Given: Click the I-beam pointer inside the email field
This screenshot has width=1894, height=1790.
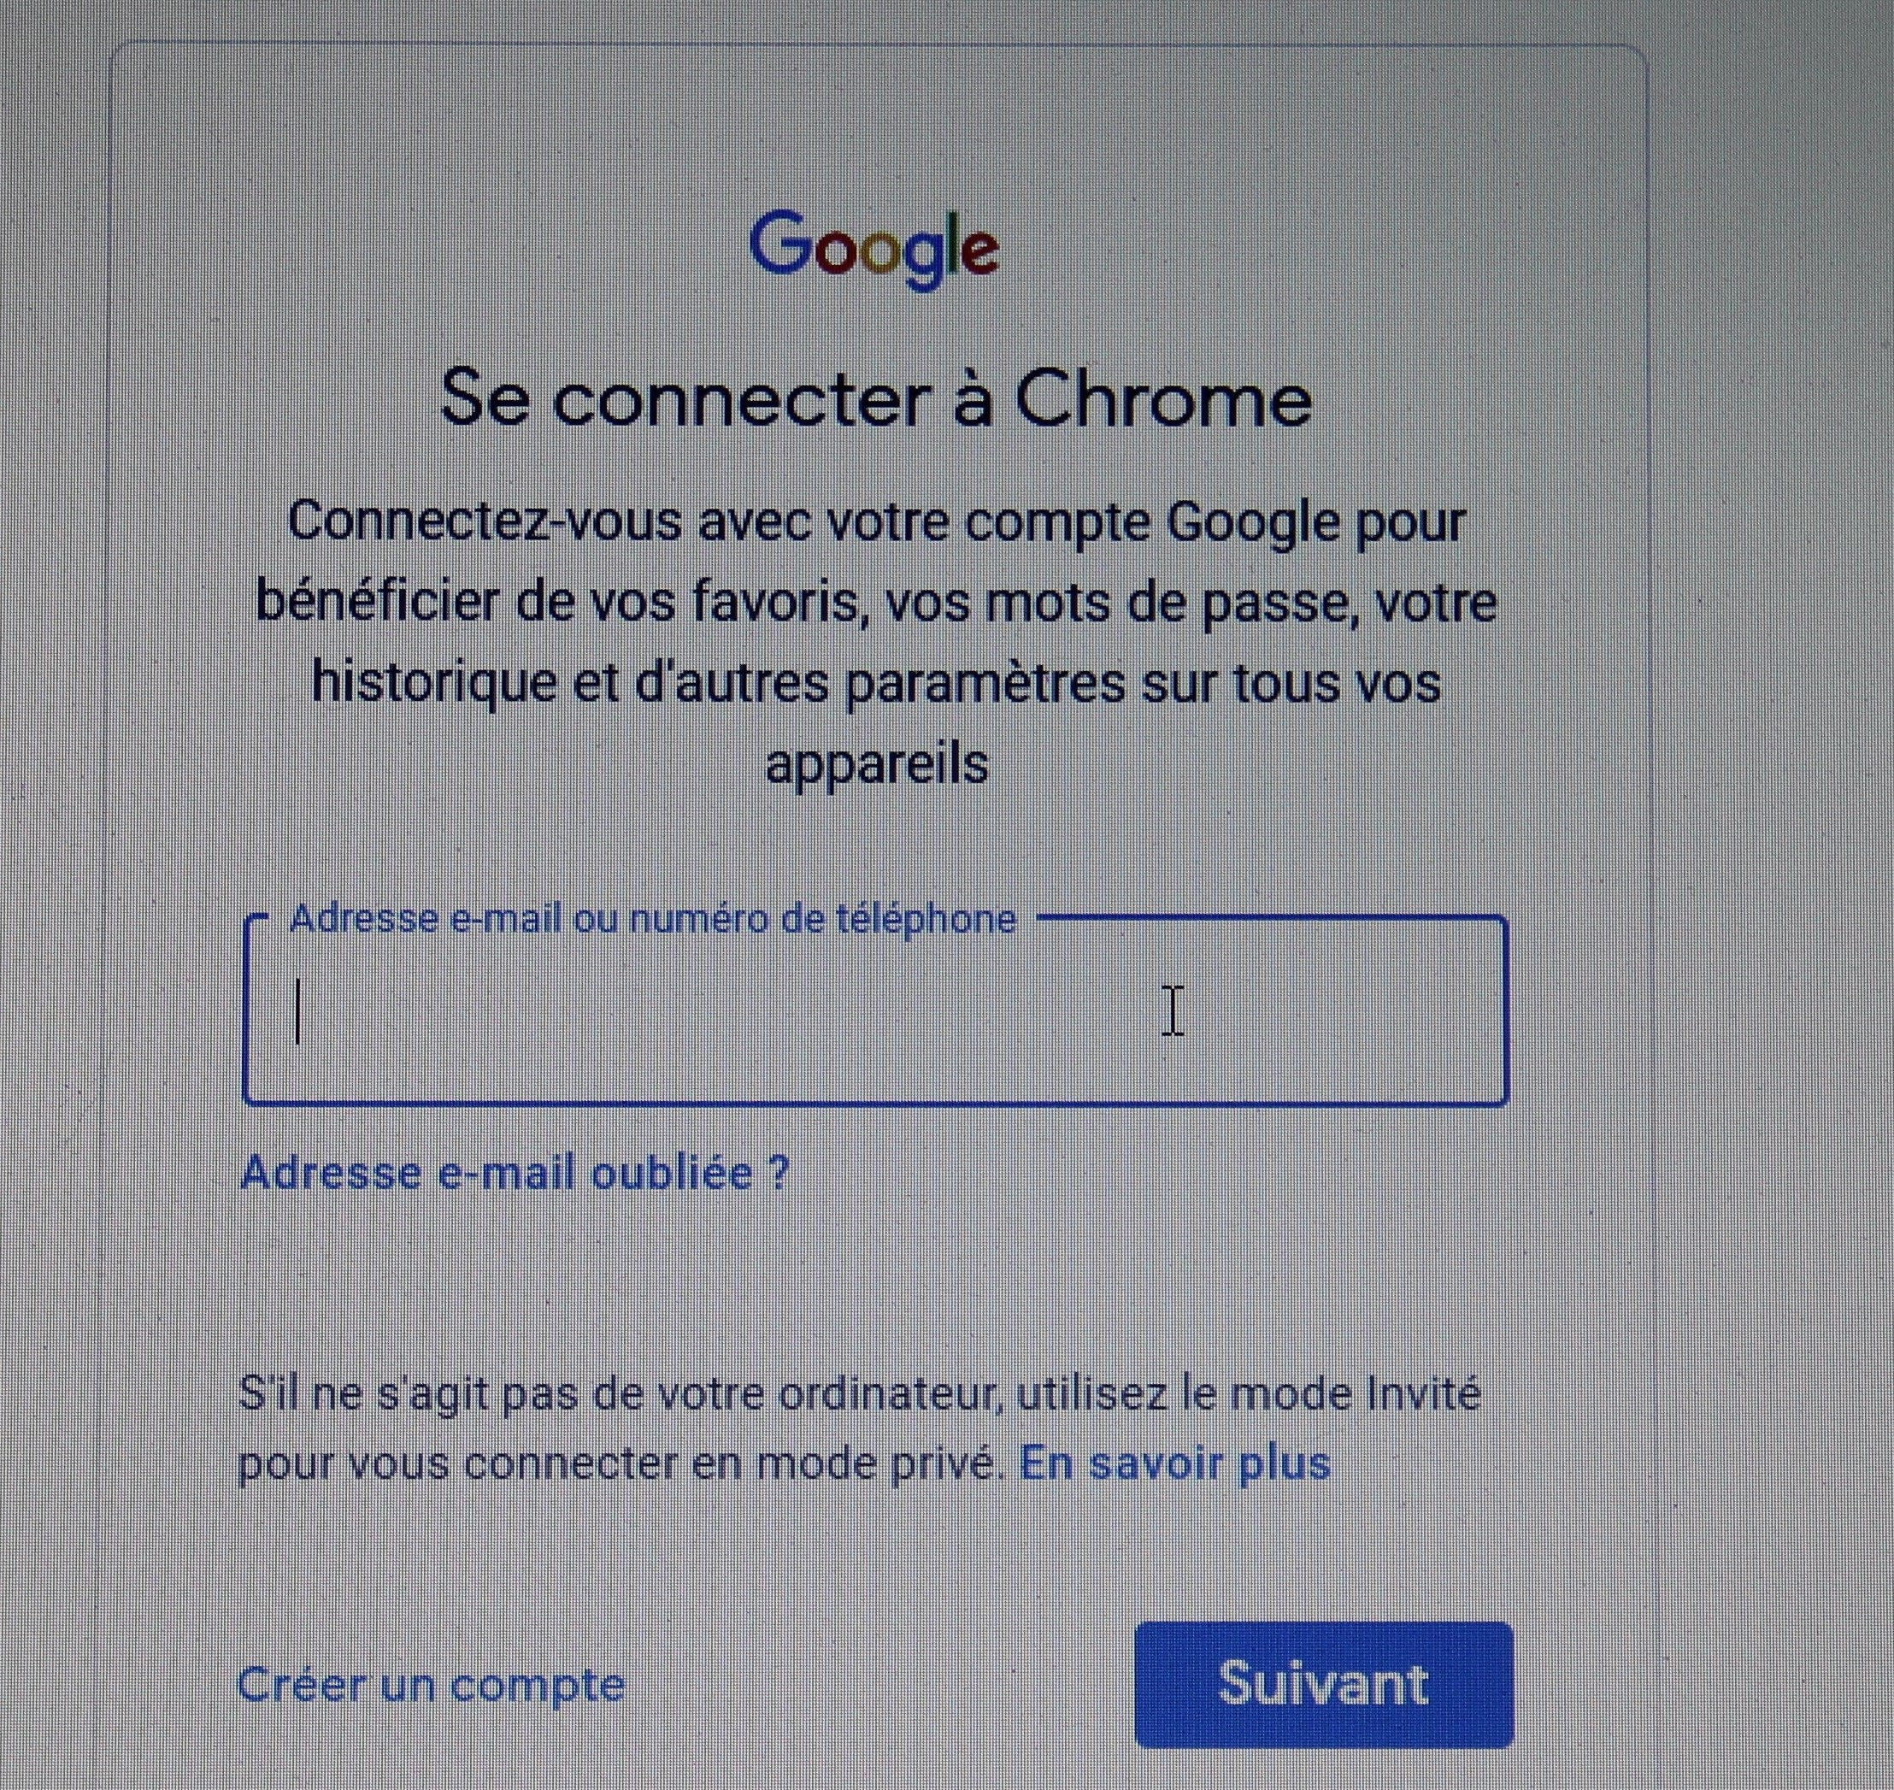Looking at the screenshot, I should click(1173, 1011).
